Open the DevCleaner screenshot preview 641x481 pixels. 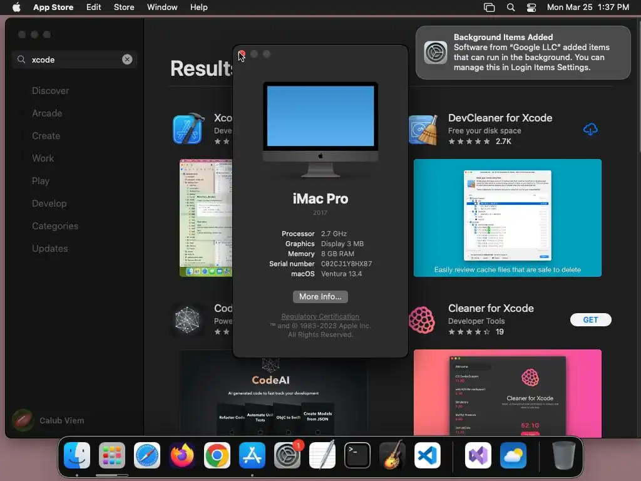[x=507, y=217]
